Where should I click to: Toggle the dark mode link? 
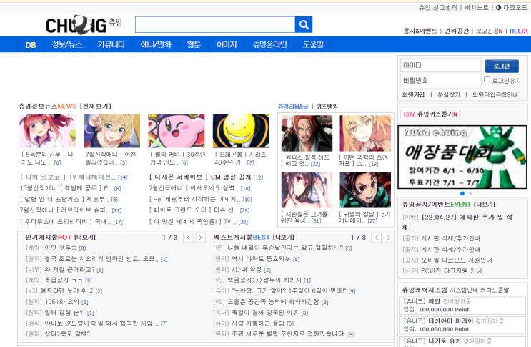coord(512,7)
